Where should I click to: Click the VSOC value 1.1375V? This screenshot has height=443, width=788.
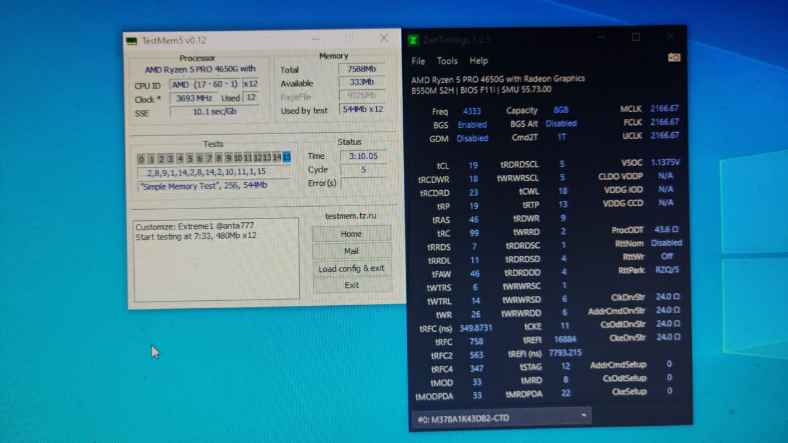(666, 162)
